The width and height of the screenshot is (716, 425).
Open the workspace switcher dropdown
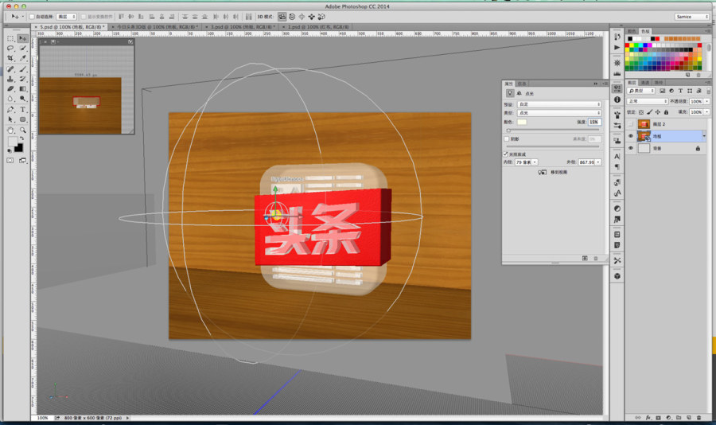pos(692,17)
